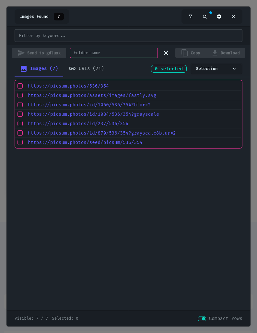This screenshot has width=257, height=333.
Task: Open the filter funnel icon
Action: [x=191, y=17]
